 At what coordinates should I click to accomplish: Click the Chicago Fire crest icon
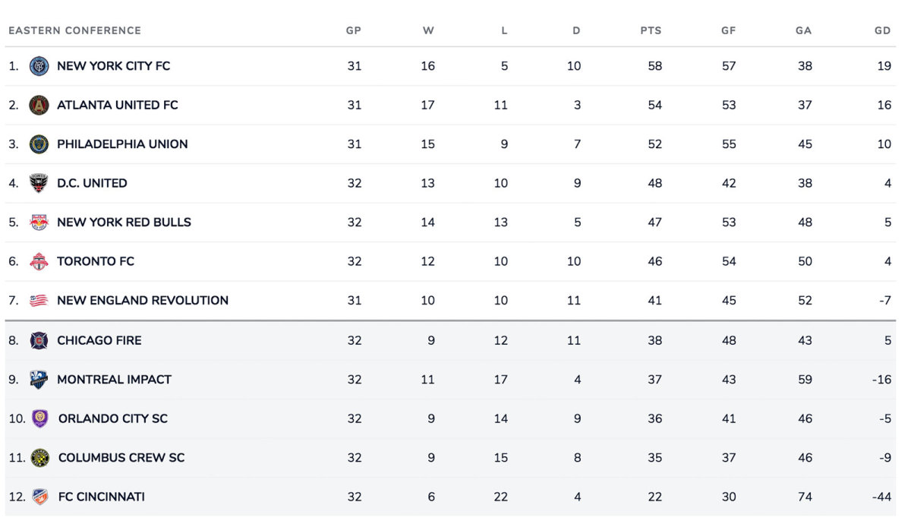pos(39,340)
